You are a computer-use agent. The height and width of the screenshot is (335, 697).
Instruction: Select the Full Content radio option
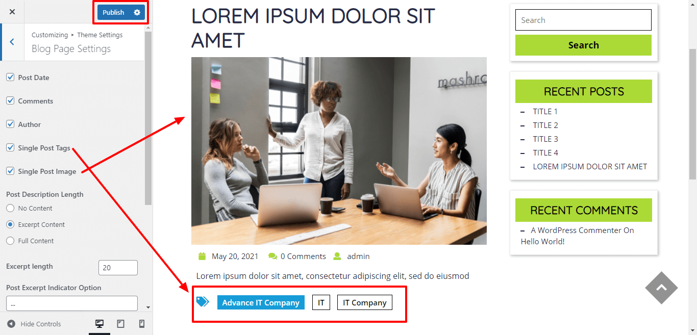point(10,241)
